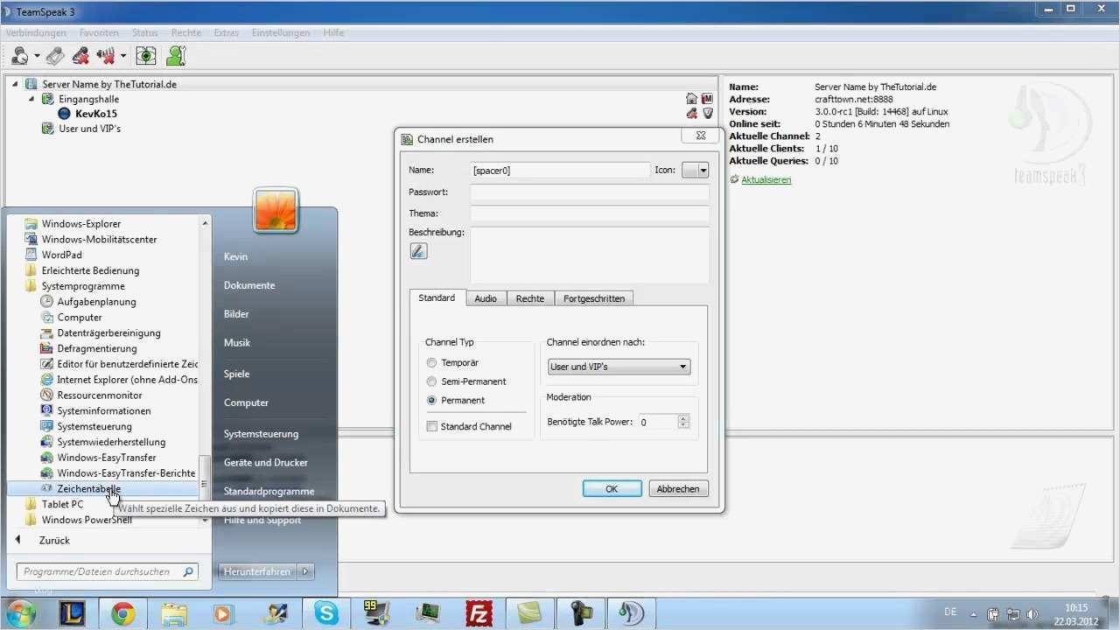Enable the Standard Channel checkbox
The height and width of the screenshot is (630, 1120).
(x=432, y=427)
